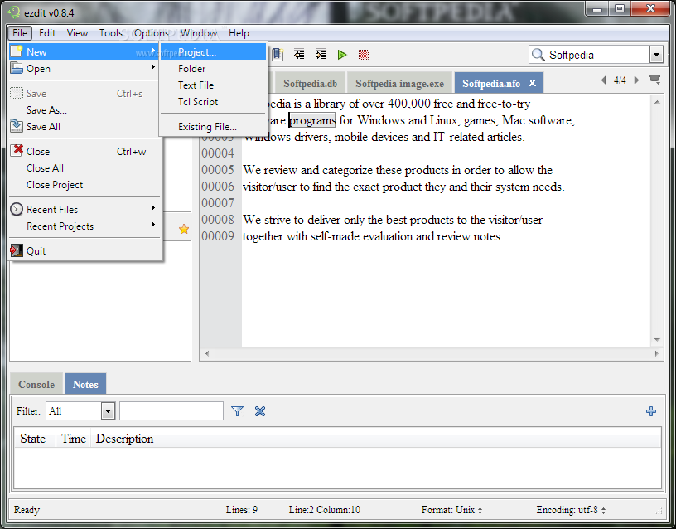Go to previous tab with left arrow
676x529 pixels.
[x=604, y=80]
